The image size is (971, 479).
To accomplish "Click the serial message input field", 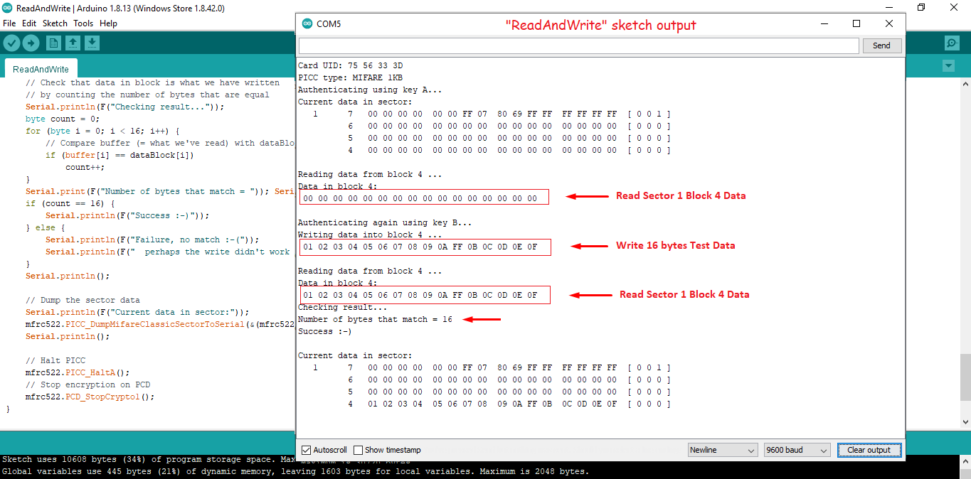I will pyautogui.click(x=578, y=45).
